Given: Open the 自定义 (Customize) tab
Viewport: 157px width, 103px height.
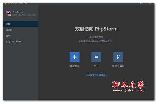Looking at the screenshot, I should click(x=21, y=30).
